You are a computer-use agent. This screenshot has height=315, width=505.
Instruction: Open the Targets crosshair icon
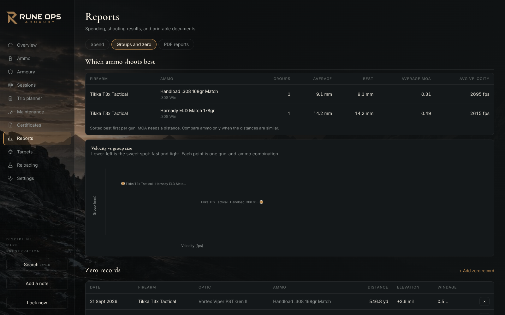click(10, 152)
